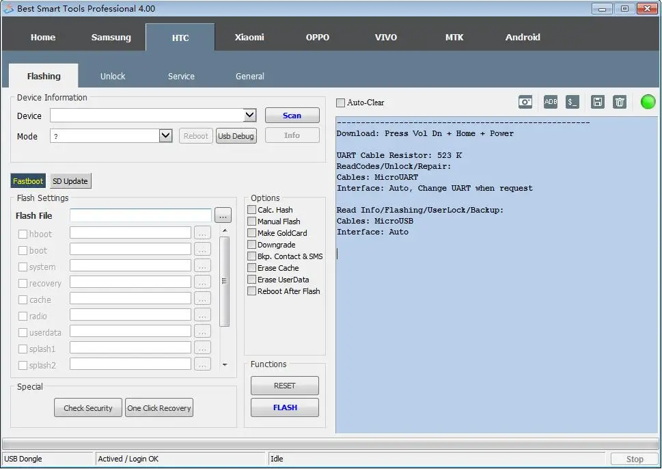Open the Service sub-tab

coord(181,76)
